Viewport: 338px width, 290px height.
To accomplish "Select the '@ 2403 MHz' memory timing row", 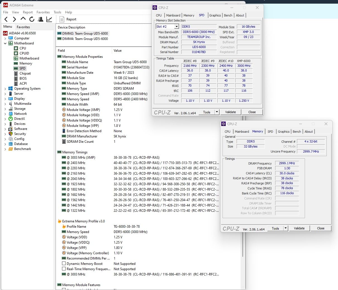I will click(139, 163).
